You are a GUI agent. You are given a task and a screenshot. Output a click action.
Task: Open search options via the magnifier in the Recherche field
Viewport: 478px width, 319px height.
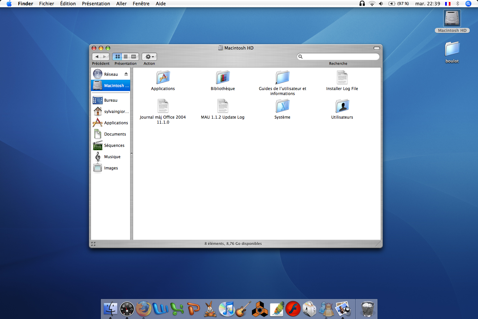coord(300,56)
